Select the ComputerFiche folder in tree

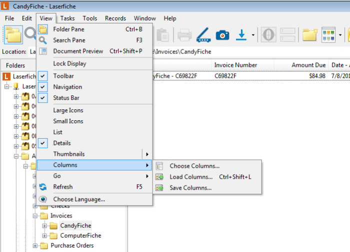click(x=80, y=236)
